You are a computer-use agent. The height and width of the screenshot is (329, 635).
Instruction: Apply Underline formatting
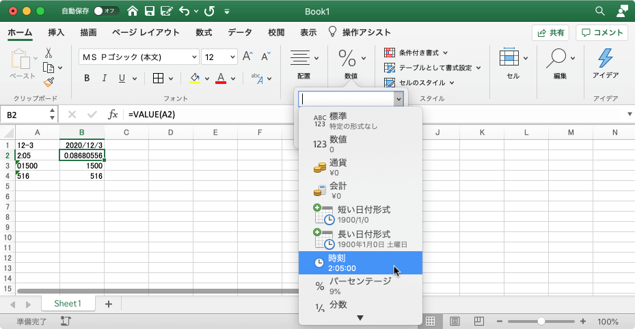pyautogui.click(x=122, y=78)
